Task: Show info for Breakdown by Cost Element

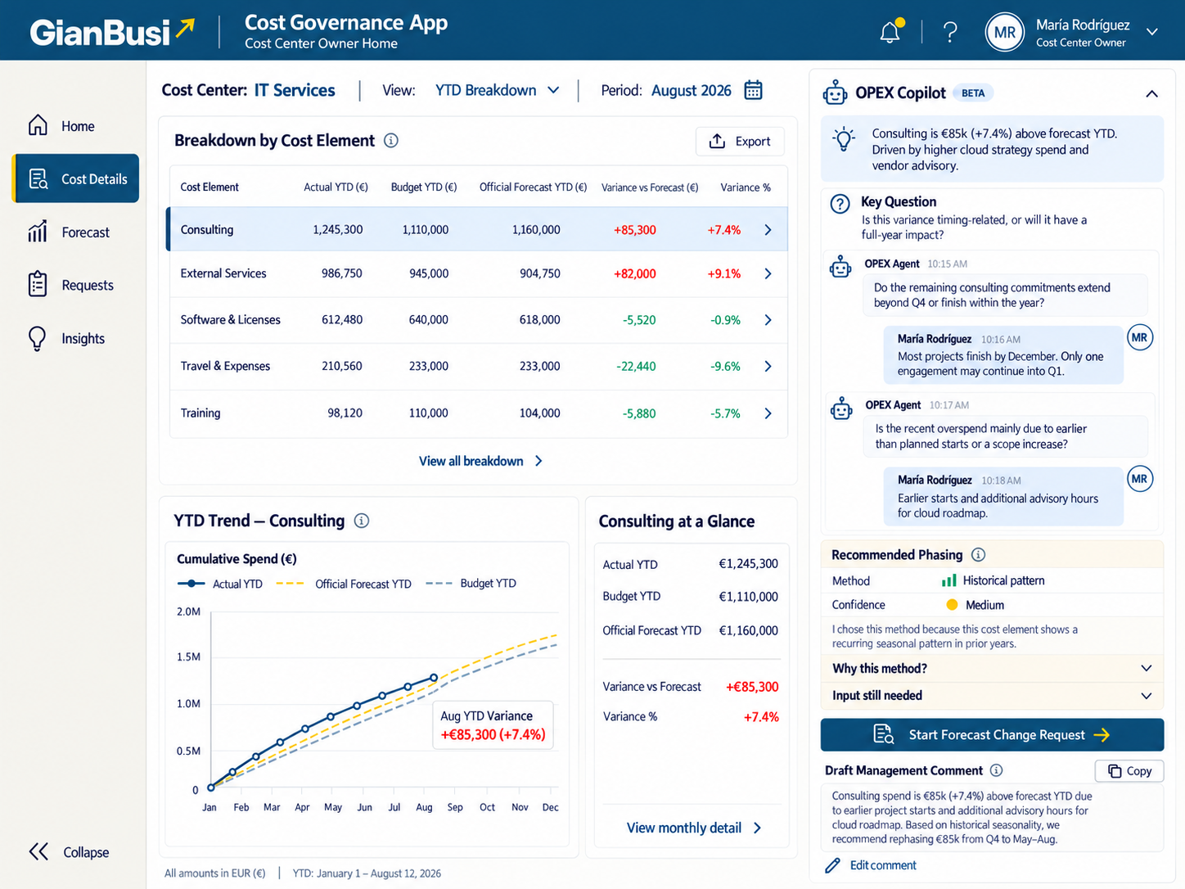Action: [391, 141]
